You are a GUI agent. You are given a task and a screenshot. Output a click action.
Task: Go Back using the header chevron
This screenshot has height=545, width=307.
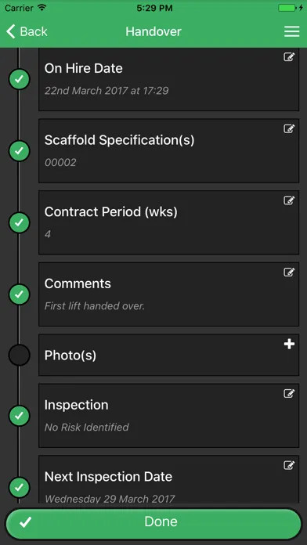(x=27, y=31)
